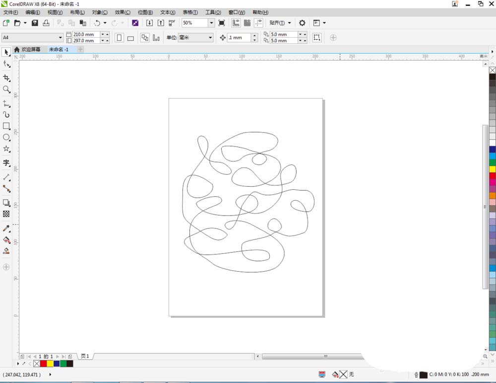Expand the Open file dropdown arrow
The width and height of the screenshot is (496, 383).
[25, 23]
